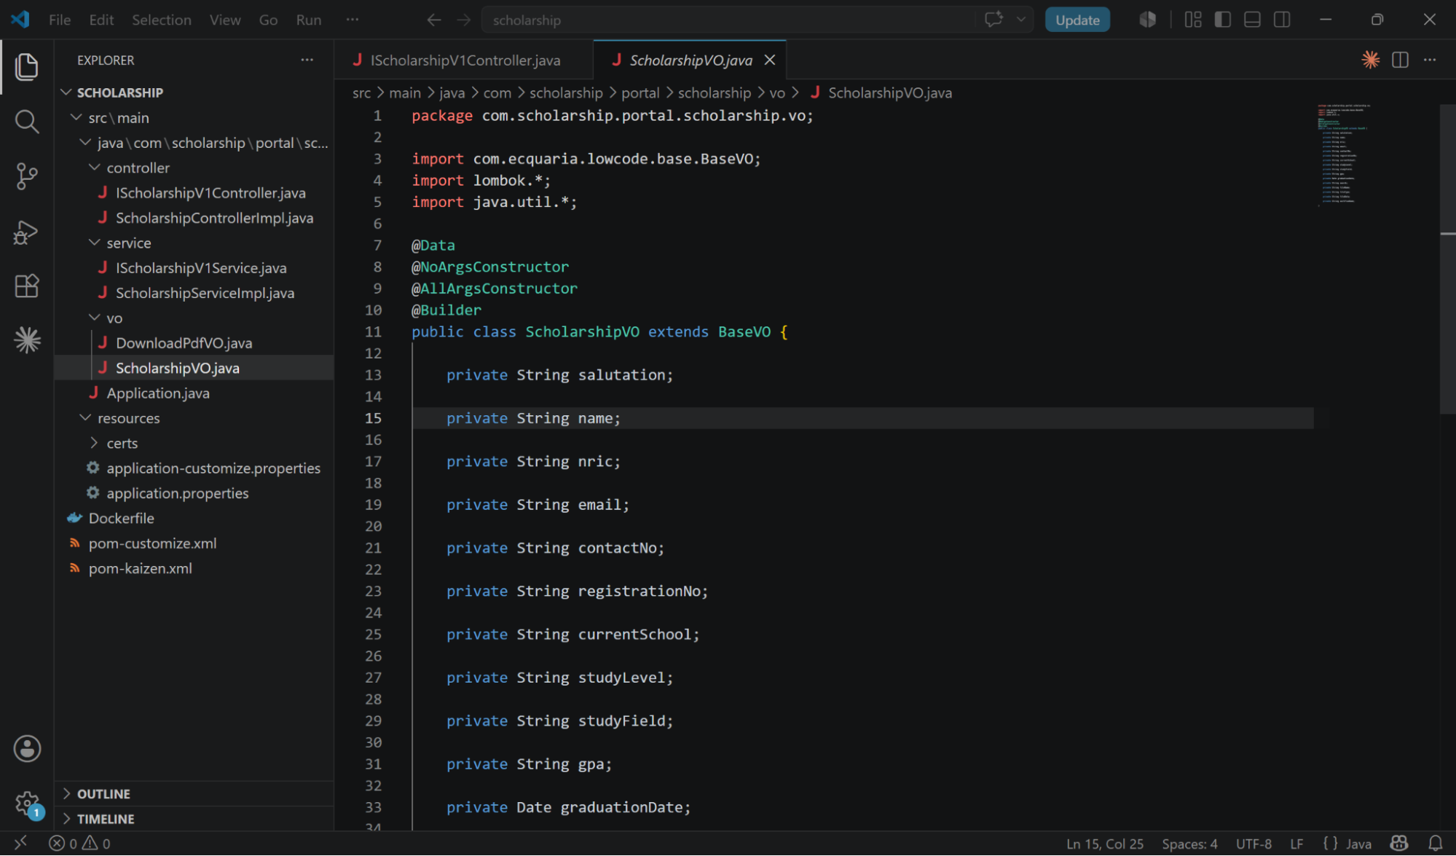Image resolution: width=1456 pixels, height=856 pixels.
Task: Open the Extensions view
Action: 27,286
